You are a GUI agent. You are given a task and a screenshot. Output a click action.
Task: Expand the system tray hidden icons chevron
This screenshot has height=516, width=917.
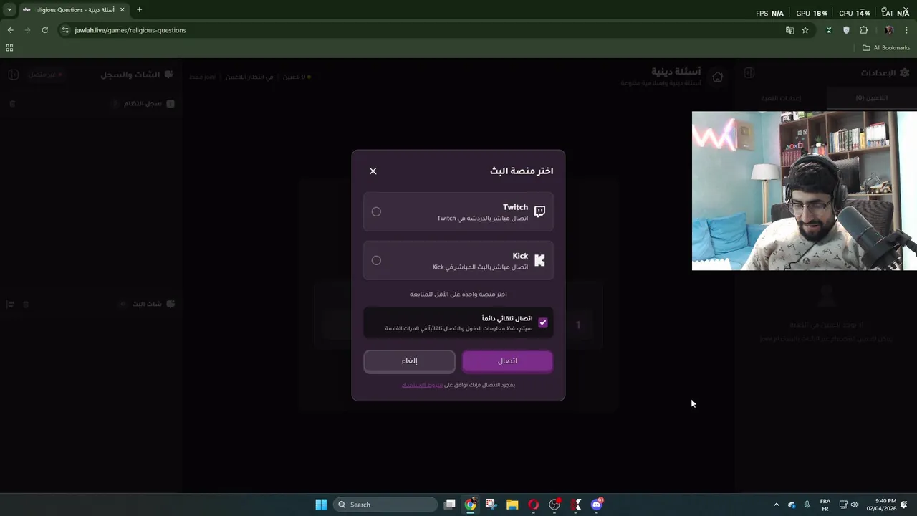(x=776, y=505)
